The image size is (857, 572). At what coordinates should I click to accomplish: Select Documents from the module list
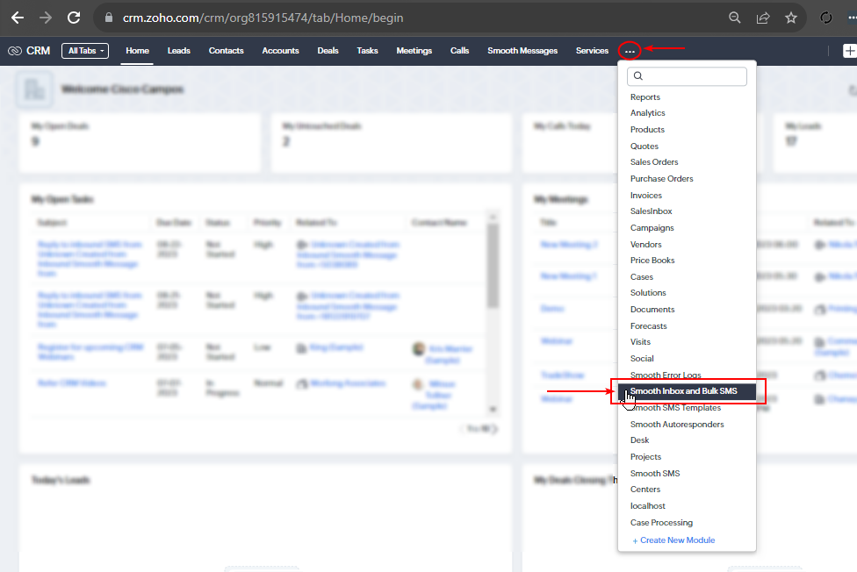pyautogui.click(x=652, y=310)
